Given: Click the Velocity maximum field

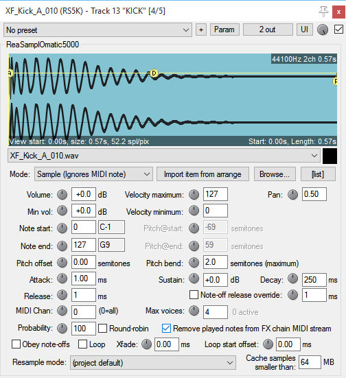Looking at the screenshot, I should [216, 194].
